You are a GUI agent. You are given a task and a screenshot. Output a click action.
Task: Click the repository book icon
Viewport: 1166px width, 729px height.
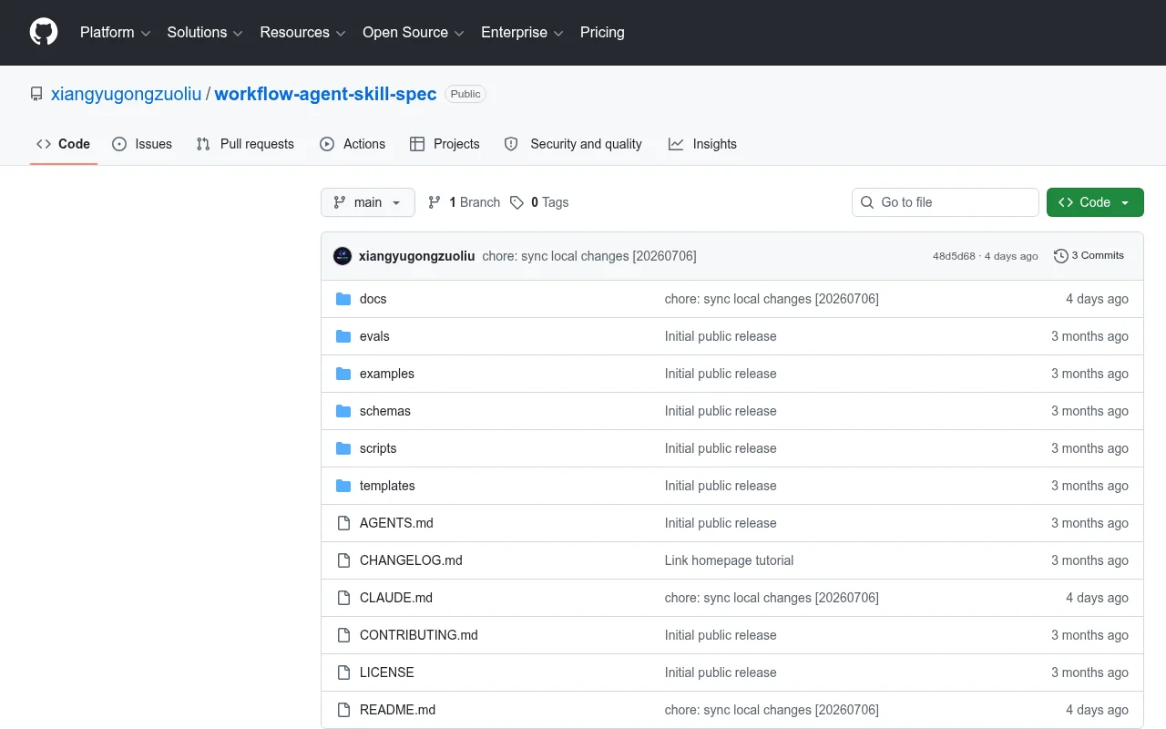36,94
